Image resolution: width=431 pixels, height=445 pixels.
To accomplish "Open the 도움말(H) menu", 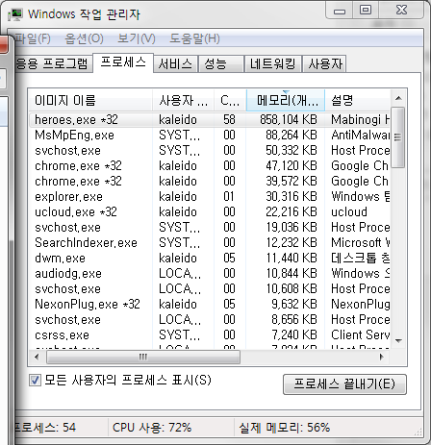I will 194,38.
